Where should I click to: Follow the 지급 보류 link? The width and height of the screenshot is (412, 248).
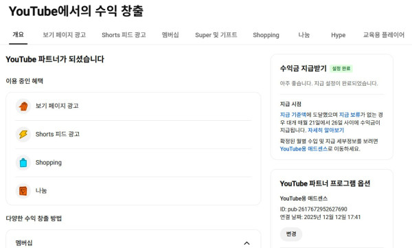click(350, 115)
